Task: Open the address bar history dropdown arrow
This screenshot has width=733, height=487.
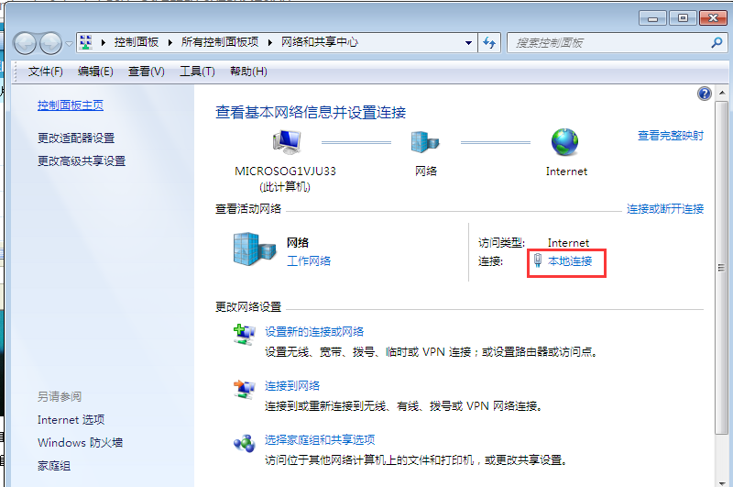Action: pos(468,43)
